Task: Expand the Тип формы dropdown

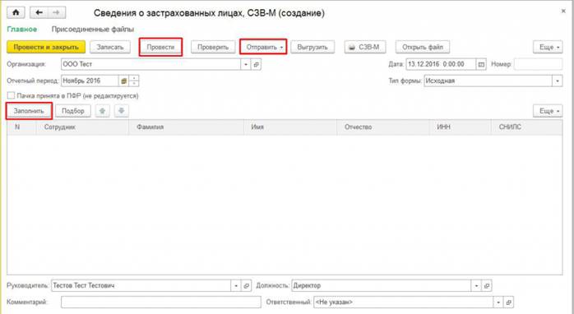Action: point(558,81)
